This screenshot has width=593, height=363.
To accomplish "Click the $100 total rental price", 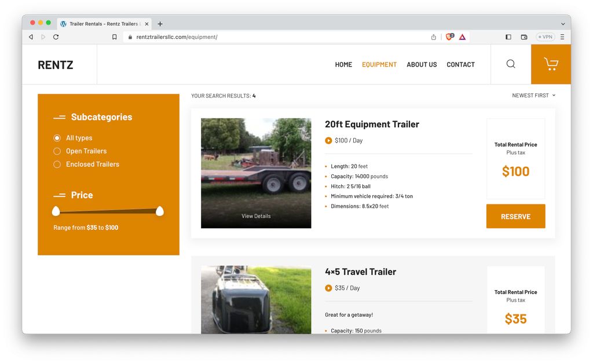I will [x=516, y=171].
